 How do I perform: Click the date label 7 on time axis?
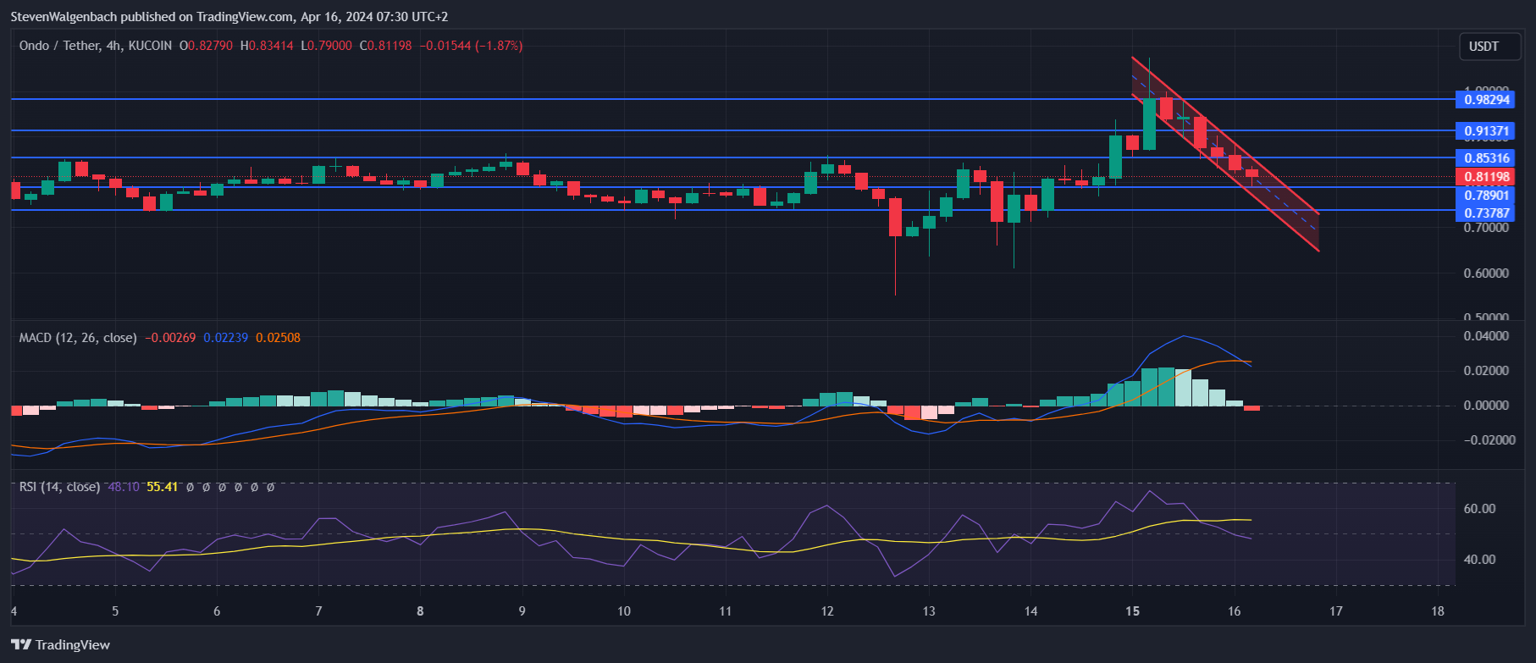pos(318,611)
